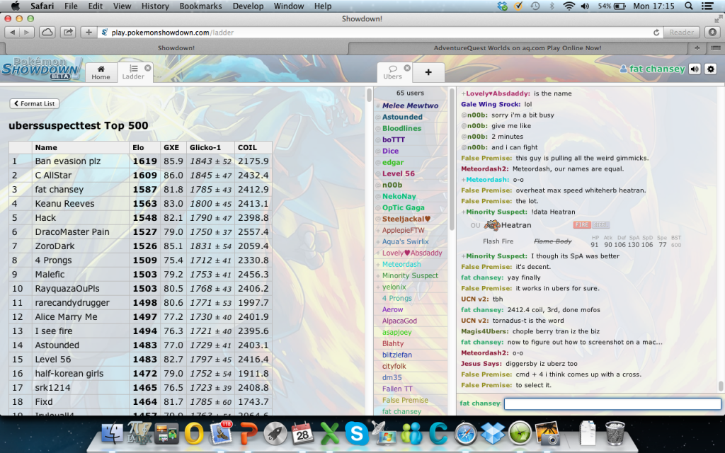Click user Steeljackal in user list
Image resolution: width=725 pixels, height=453 pixels.
click(406, 219)
